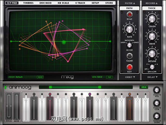Click the SAVE preset button
The height and width of the screenshot is (125, 166).
pos(40,77)
